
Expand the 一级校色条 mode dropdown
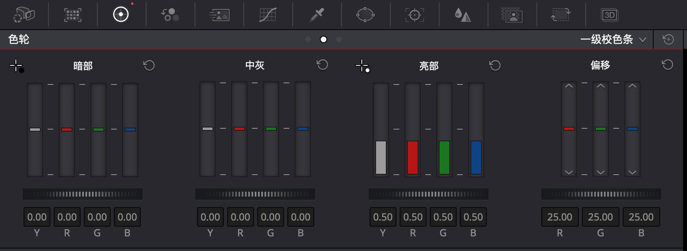coord(613,39)
